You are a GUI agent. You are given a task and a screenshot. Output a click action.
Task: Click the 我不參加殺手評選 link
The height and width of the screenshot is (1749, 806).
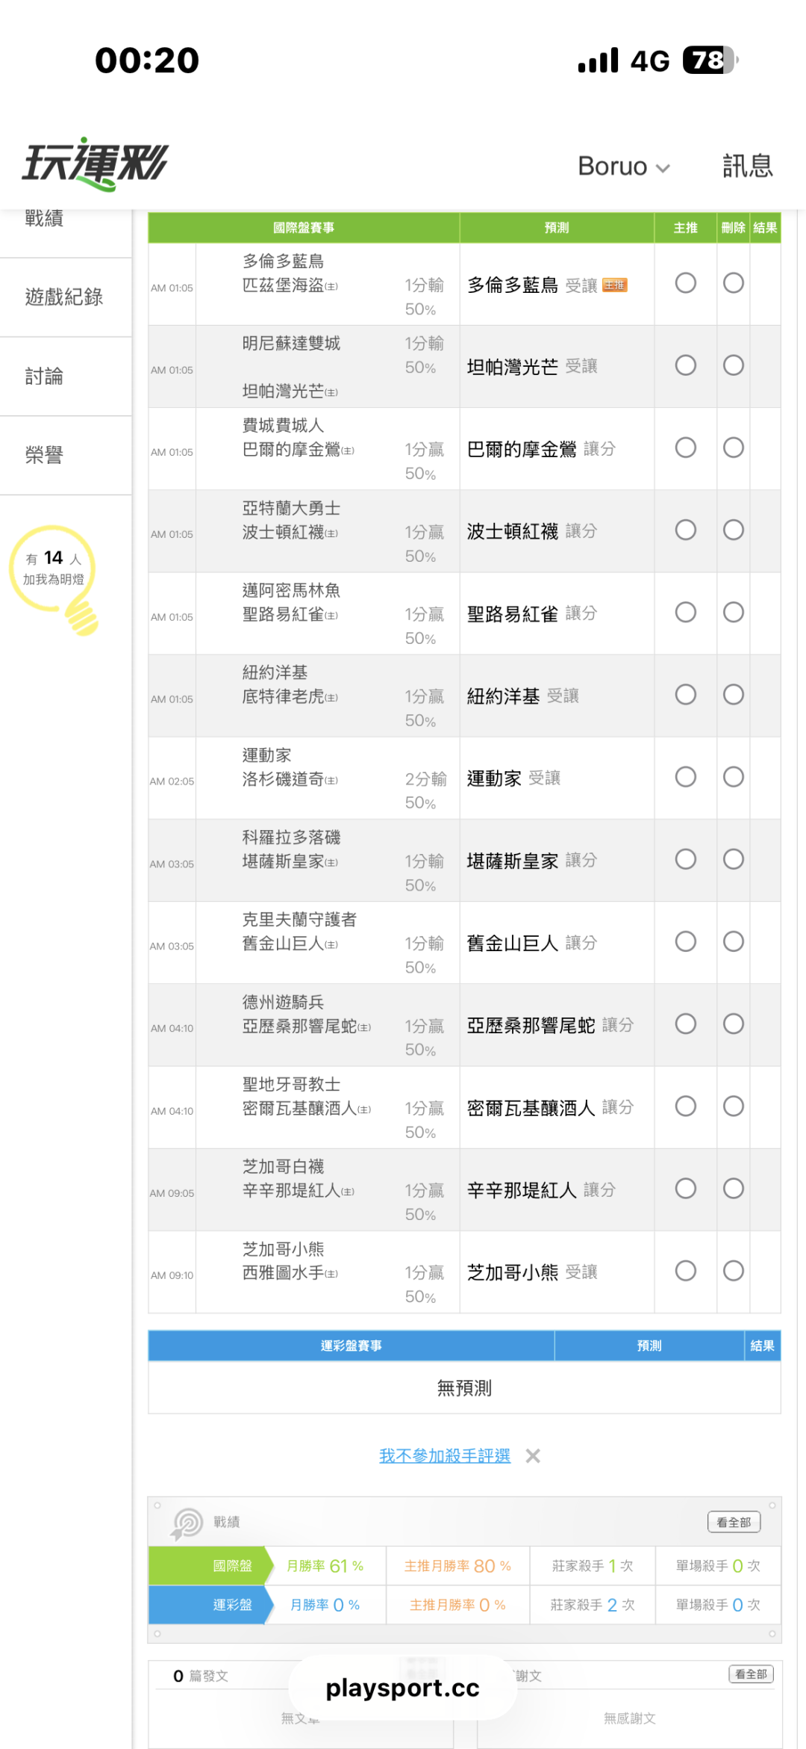(x=445, y=1455)
